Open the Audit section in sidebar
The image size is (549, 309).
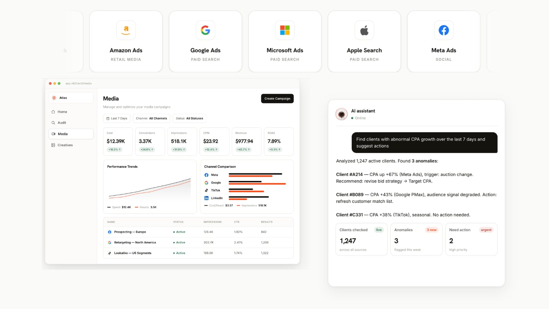tap(71, 123)
